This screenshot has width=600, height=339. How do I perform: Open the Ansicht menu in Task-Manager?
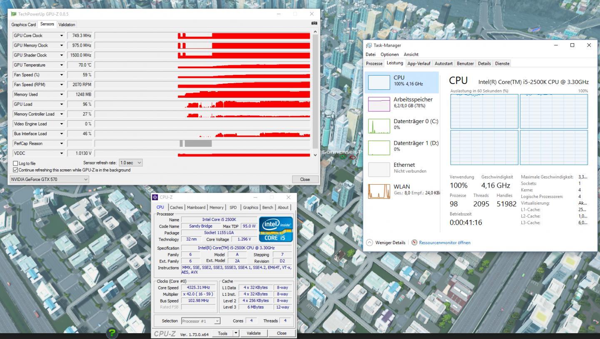point(411,54)
